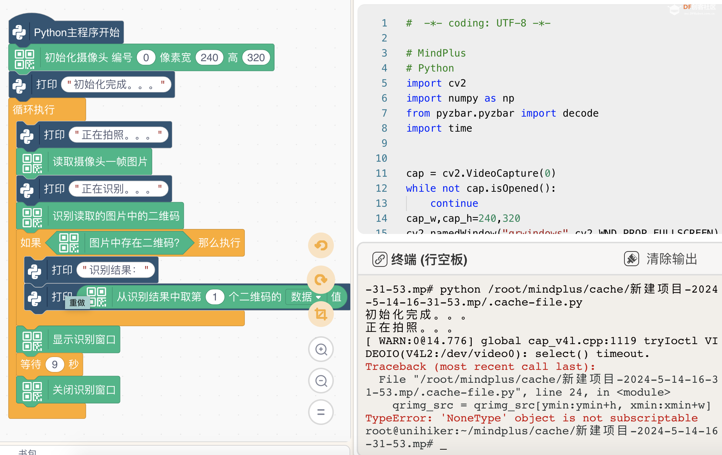Click the 关闭识别窗口 block text
Screen dimensions: 722x455
84,390
